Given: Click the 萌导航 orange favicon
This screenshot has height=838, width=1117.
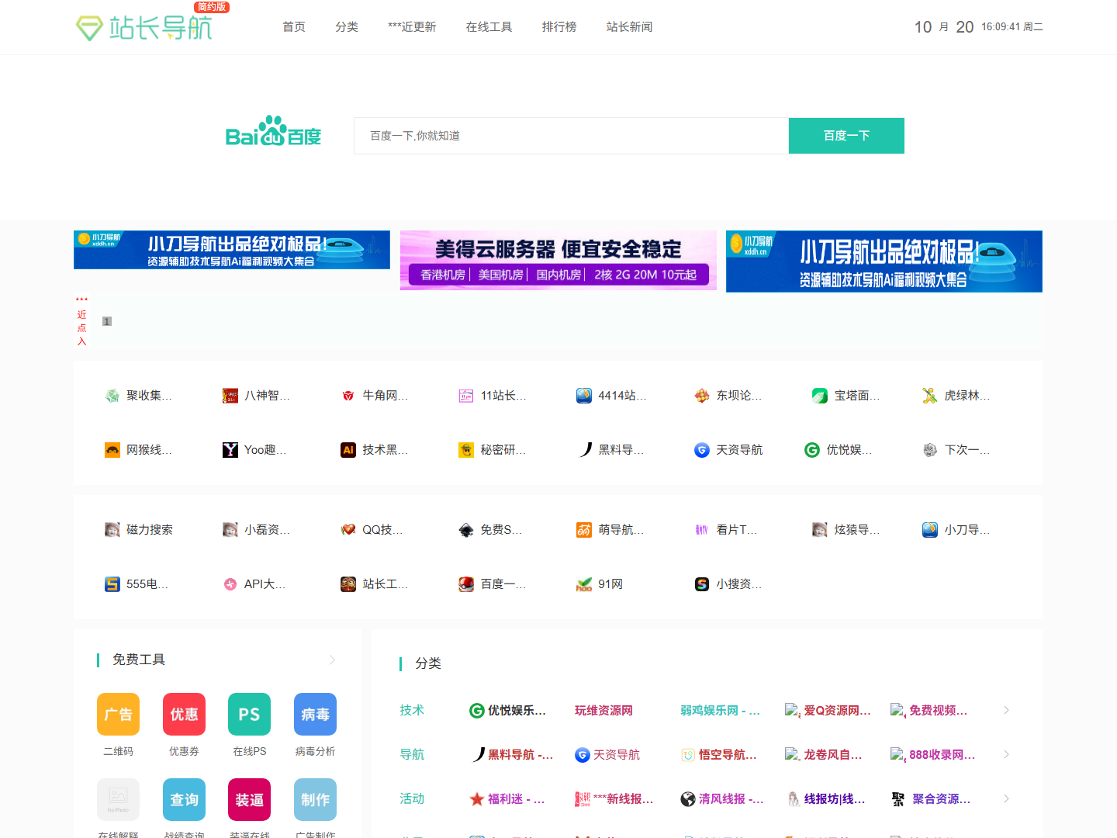Looking at the screenshot, I should point(584,530).
